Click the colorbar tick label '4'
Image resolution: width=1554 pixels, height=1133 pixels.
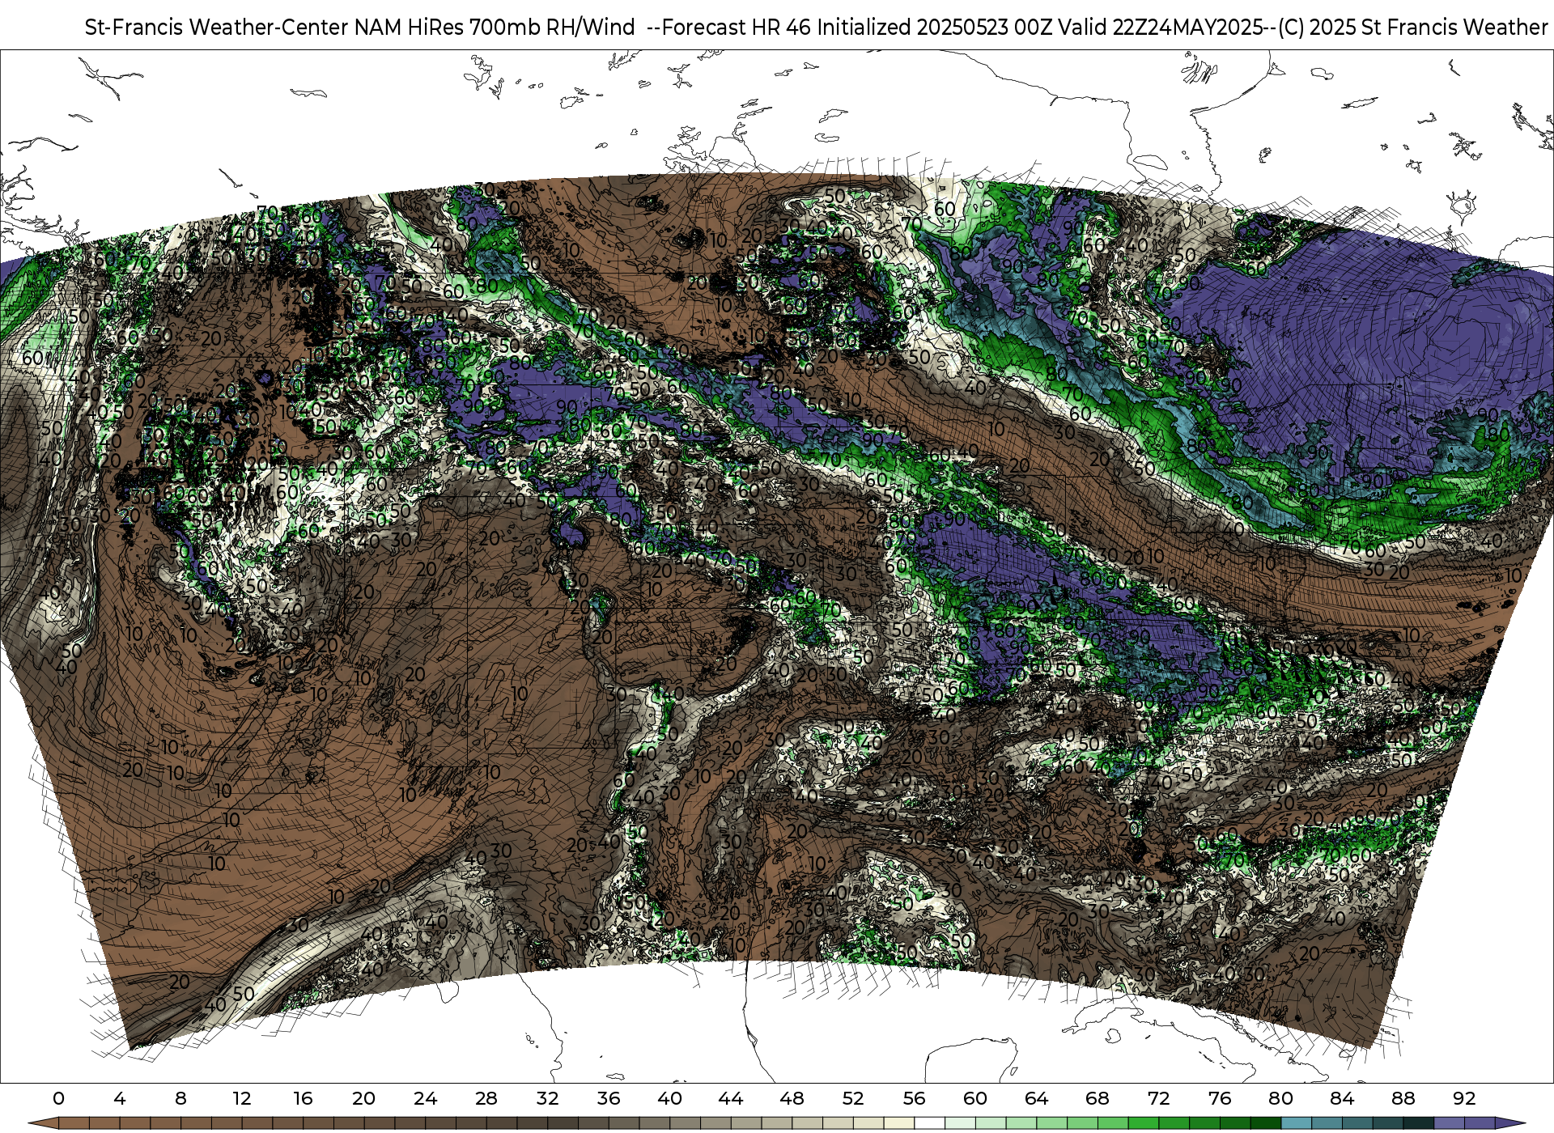[x=120, y=1098]
